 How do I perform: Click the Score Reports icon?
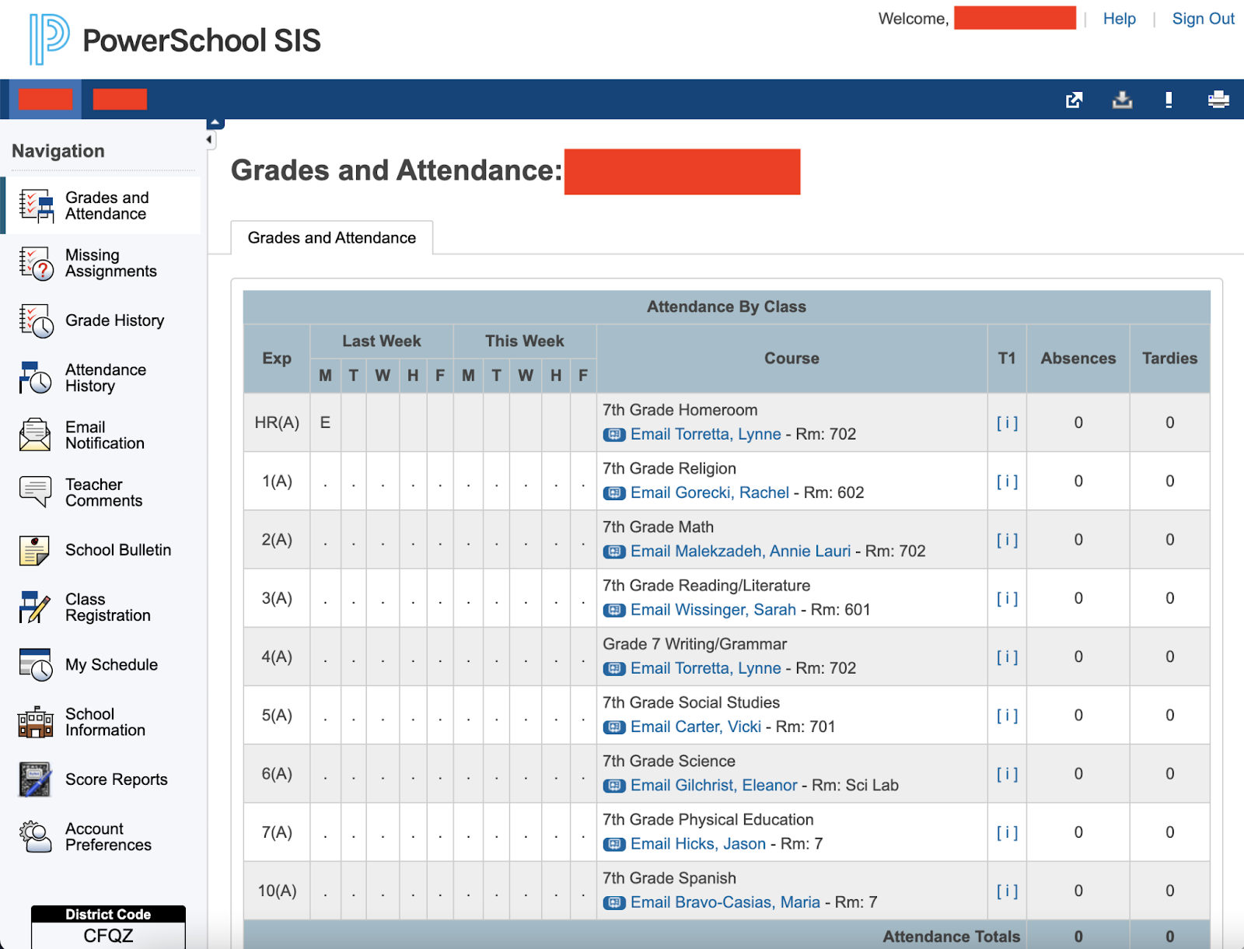coord(35,779)
